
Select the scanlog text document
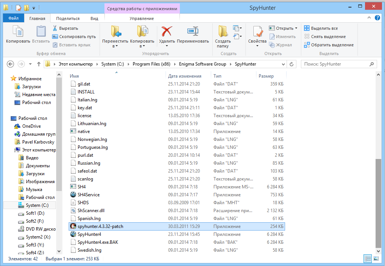85,179
